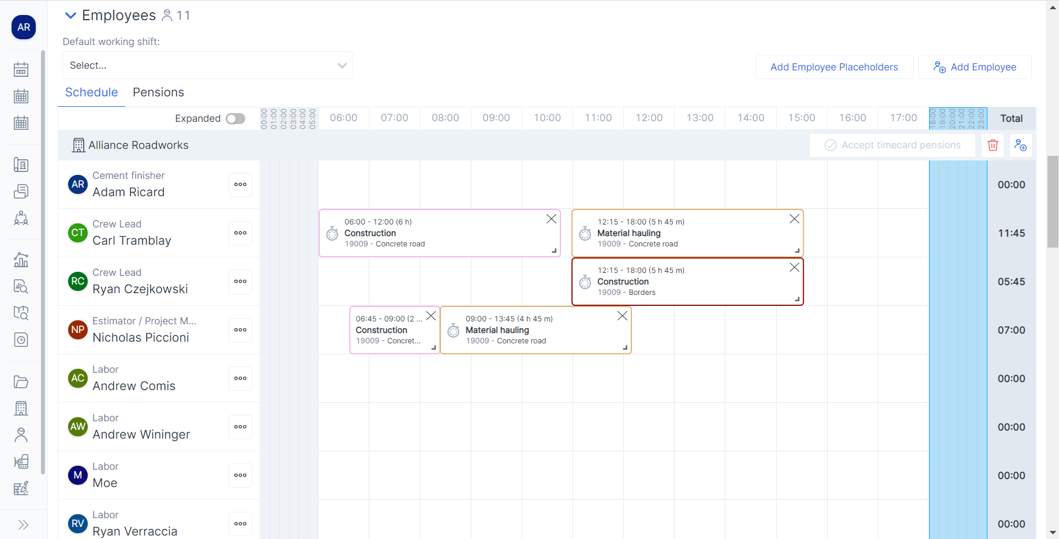The image size is (1059, 539).
Task: Select the team management icon in sidebar
Action: [x=21, y=218]
